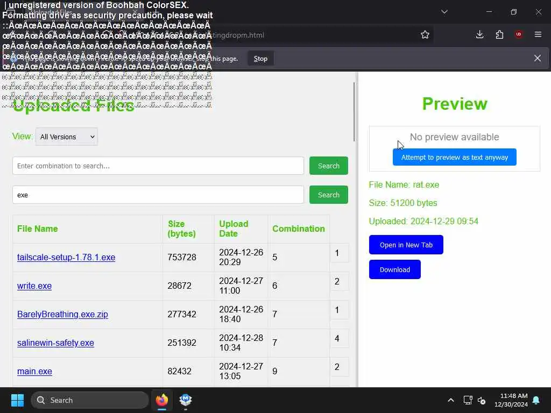Click the Combination column header
This screenshot has width=551, height=413.
pyautogui.click(x=298, y=229)
